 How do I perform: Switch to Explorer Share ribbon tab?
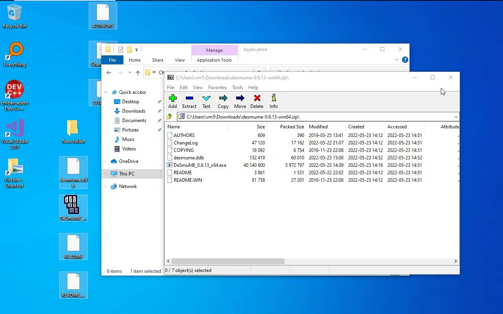click(158, 60)
